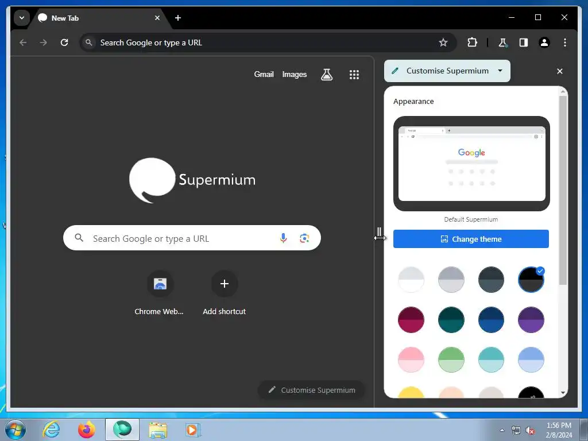
Task: Go forward with the forward arrow
Action: [x=44, y=42]
